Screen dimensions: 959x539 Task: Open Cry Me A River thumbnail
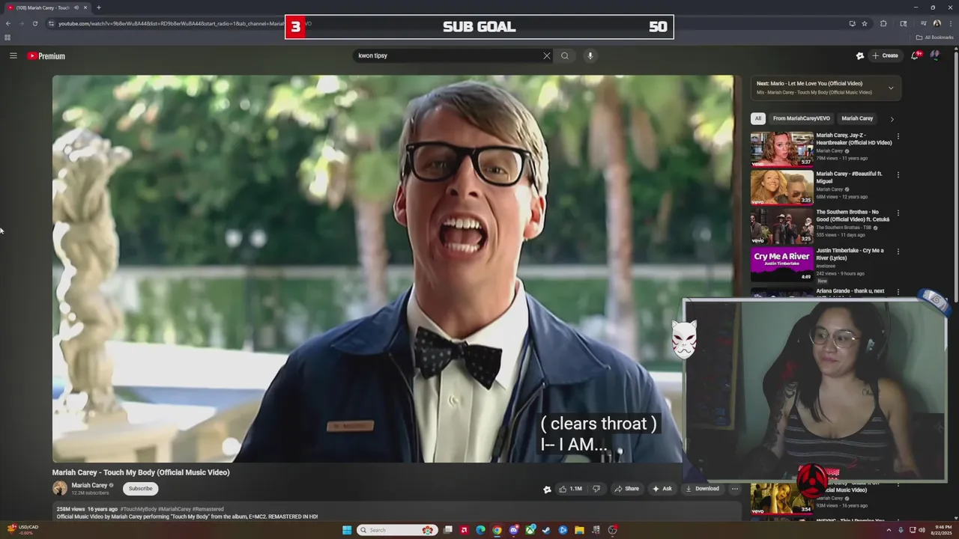[781, 264]
